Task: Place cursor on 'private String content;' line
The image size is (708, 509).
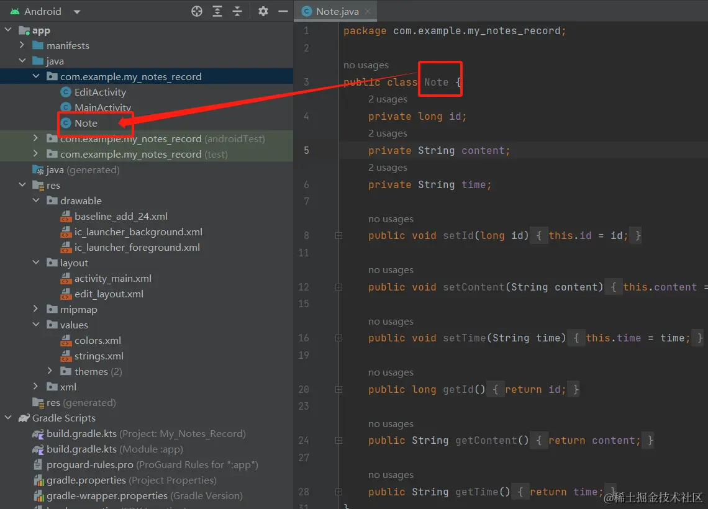Action: pyautogui.click(x=439, y=150)
